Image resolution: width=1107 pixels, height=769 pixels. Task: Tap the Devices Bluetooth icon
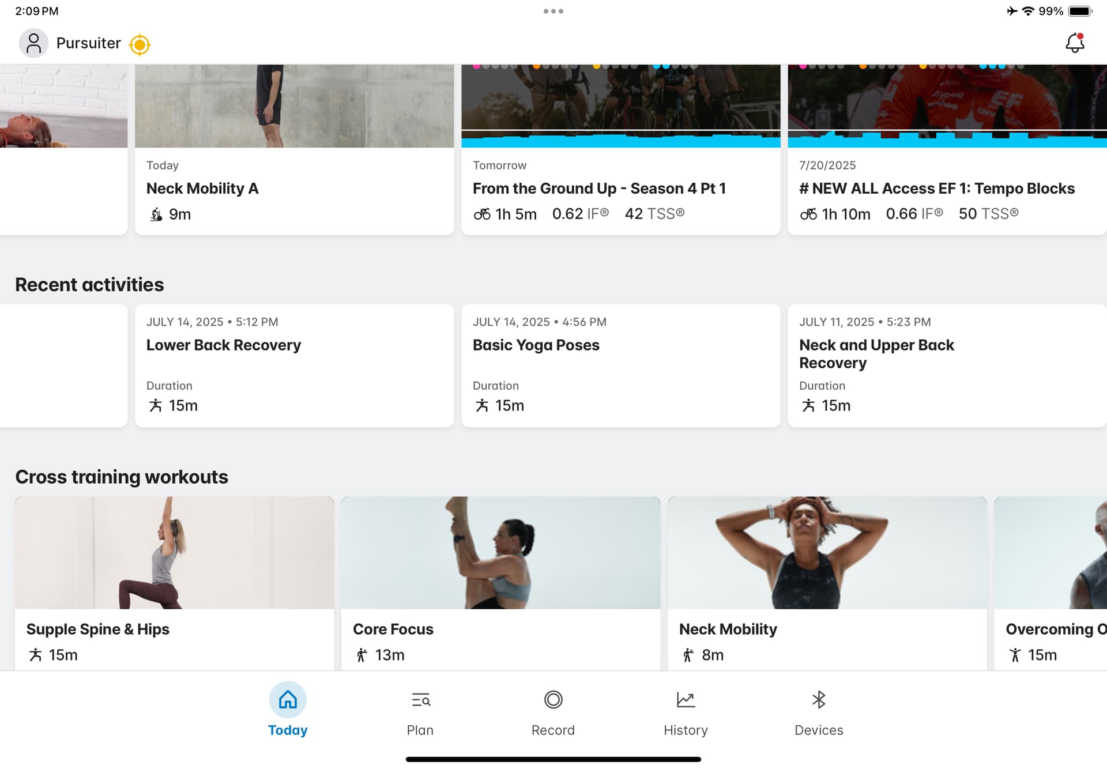(x=819, y=700)
